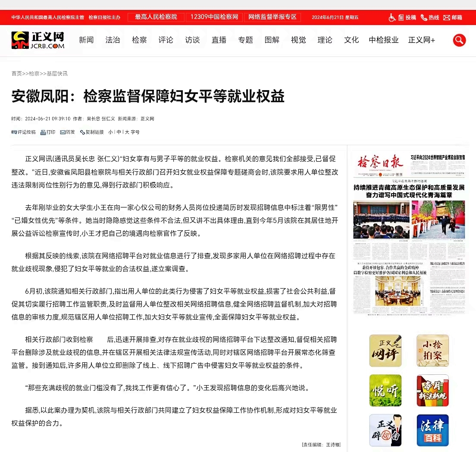The height and width of the screenshot is (452, 476).
Task: Open the 理论 navigation tab
Action: point(325,40)
